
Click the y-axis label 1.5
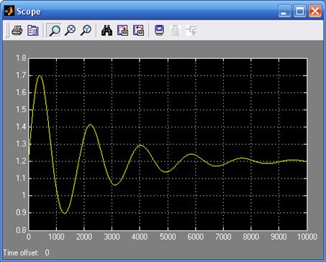click(21, 109)
